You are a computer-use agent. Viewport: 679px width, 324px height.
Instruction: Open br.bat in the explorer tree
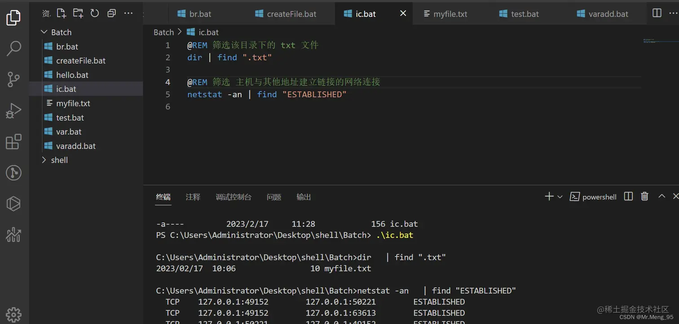click(x=86, y=47)
